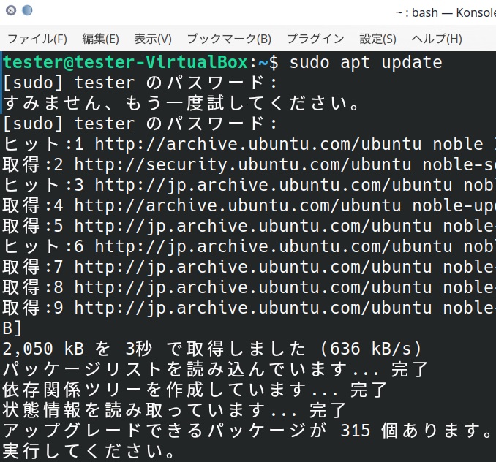Click the window title '~ : bash — Konsole'
Viewport: 496px width, 462px height.
click(x=446, y=12)
